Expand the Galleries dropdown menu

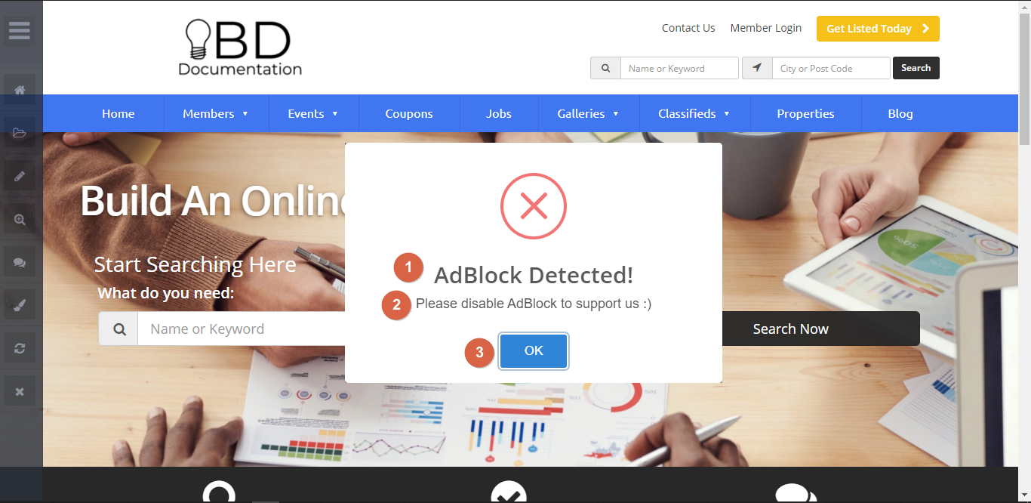(x=588, y=113)
